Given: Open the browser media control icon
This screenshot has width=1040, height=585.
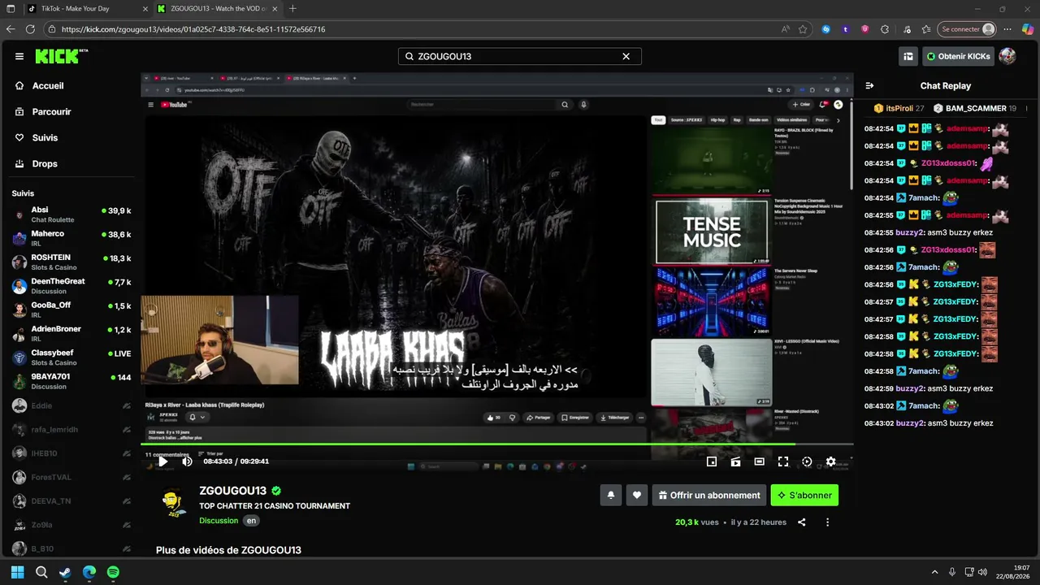Looking at the screenshot, I should click(906, 29).
